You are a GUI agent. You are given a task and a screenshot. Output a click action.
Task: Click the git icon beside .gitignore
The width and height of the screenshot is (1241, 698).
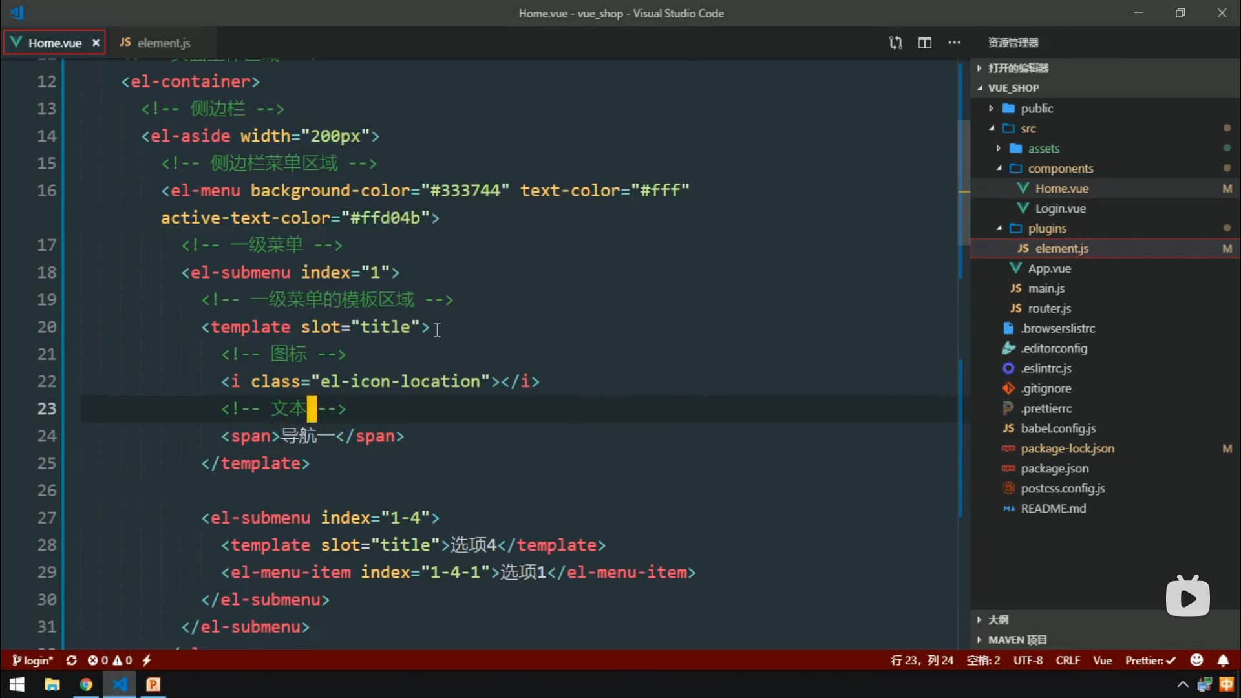click(1008, 388)
